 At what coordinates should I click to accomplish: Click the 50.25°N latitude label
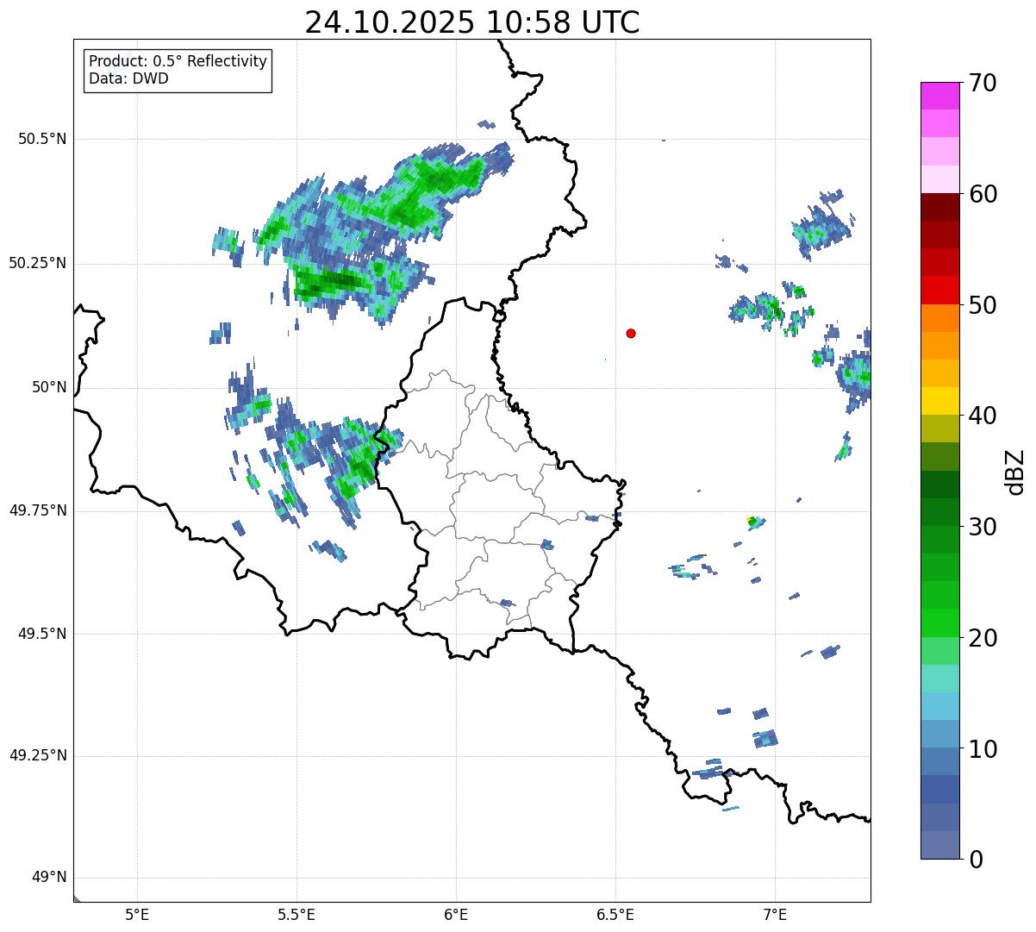(38, 263)
